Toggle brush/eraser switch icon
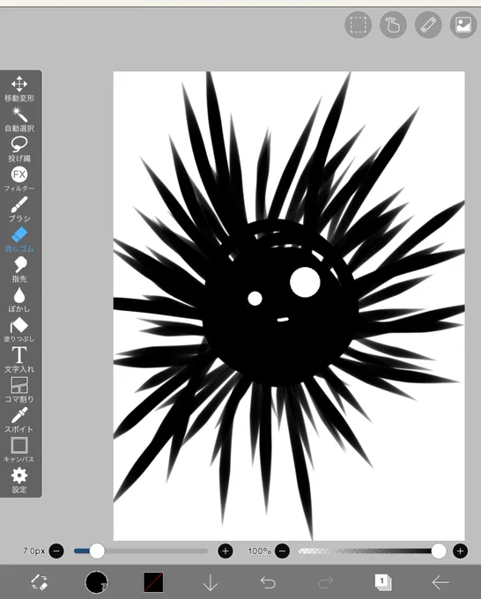Image resolution: width=481 pixels, height=599 pixels. [x=40, y=582]
